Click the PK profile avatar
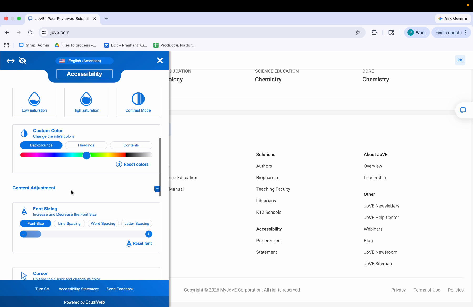The width and height of the screenshot is (473, 307). click(x=460, y=60)
